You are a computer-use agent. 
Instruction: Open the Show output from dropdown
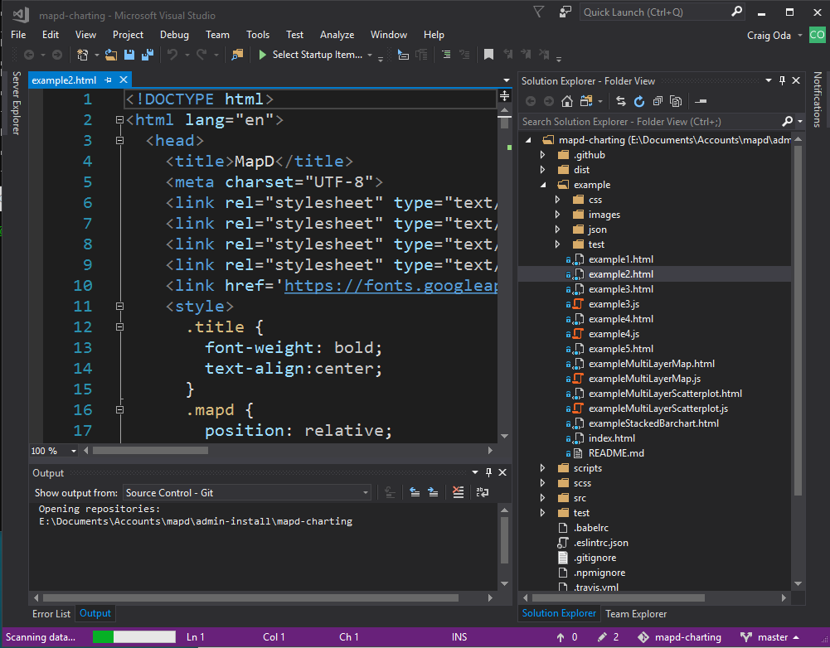click(x=246, y=492)
